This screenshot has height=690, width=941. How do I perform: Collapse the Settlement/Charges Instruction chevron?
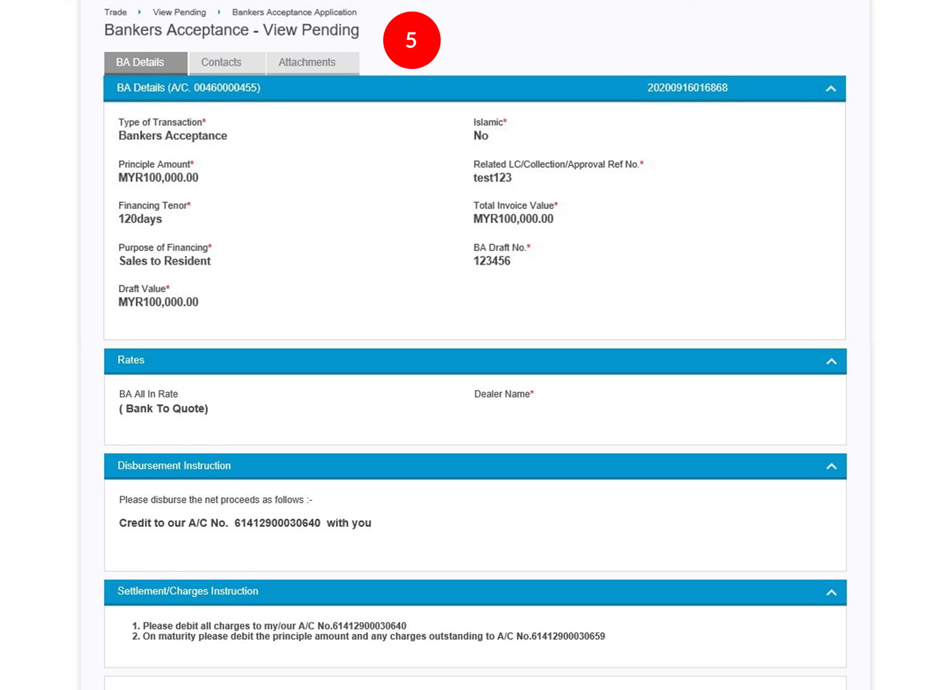pos(831,592)
